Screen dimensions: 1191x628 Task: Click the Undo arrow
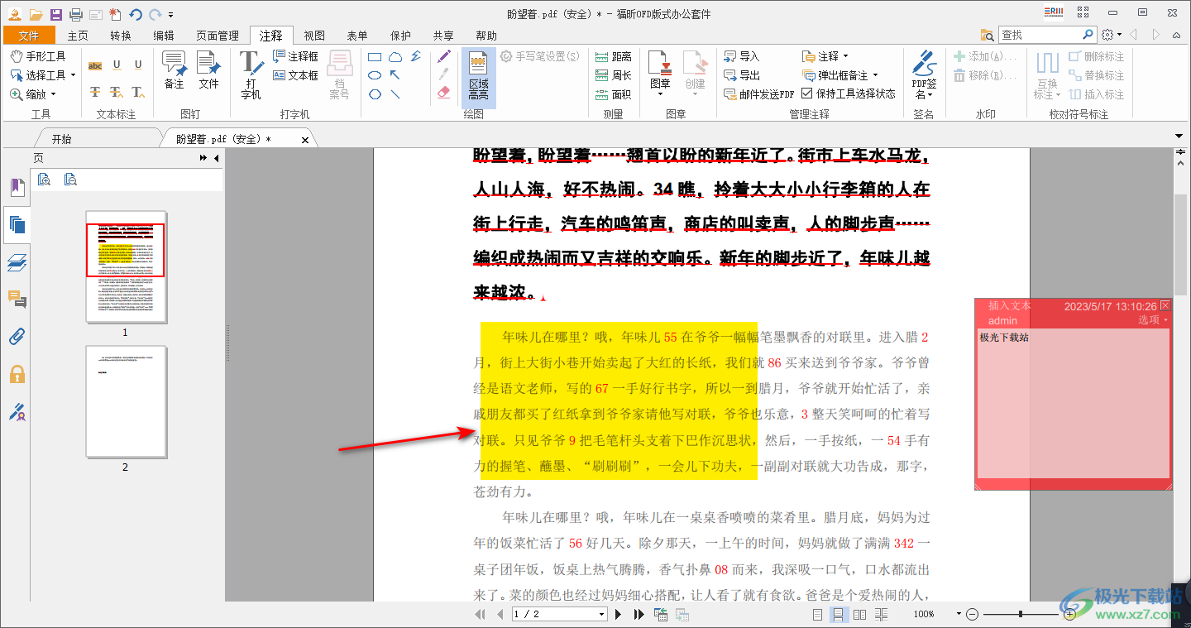click(136, 14)
